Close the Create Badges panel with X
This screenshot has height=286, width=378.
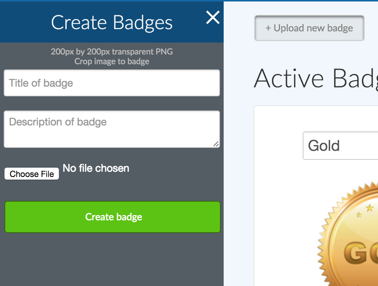click(x=213, y=18)
